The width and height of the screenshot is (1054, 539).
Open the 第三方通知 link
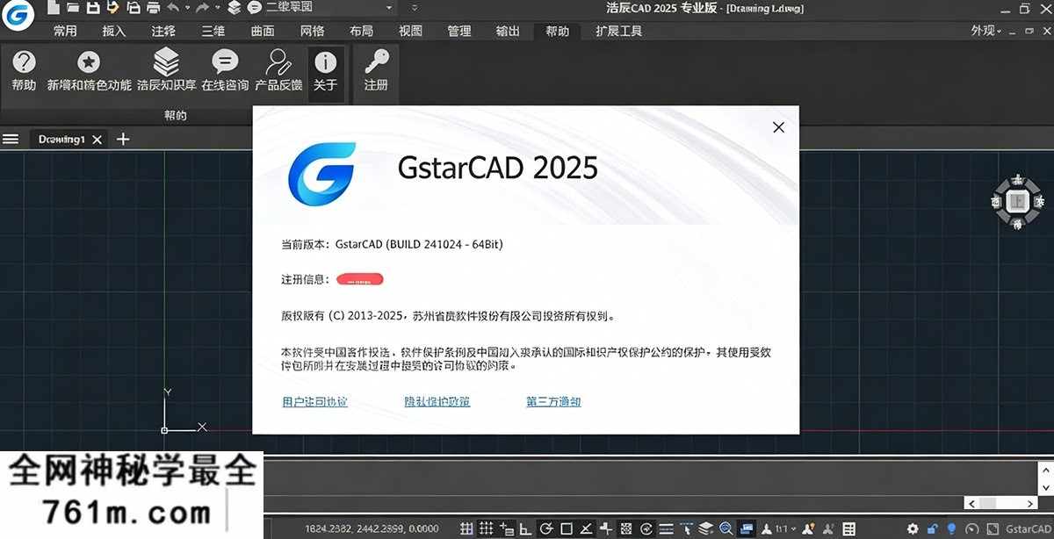[x=553, y=401]
